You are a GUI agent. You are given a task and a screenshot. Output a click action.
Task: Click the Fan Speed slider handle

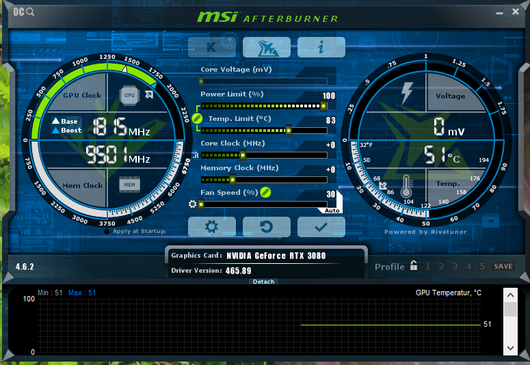click(x=201, y=204)
